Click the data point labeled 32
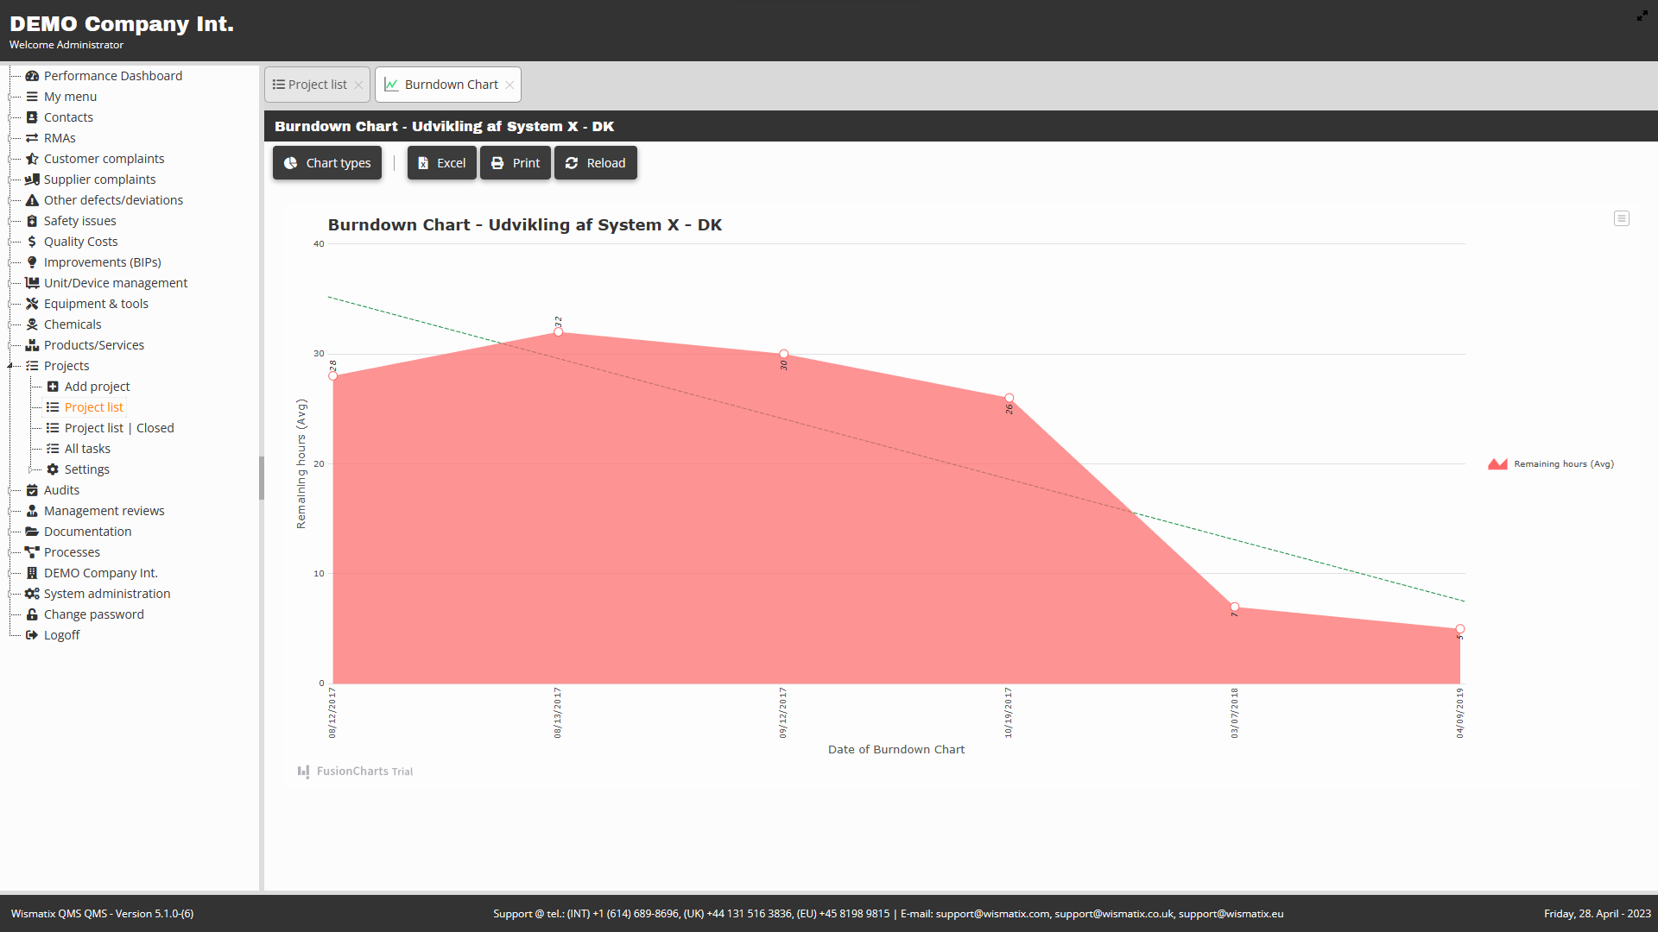The image size is (1658, 932). coord(558,332)
